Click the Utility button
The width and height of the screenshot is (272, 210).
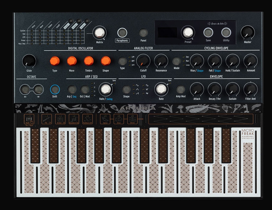(x=226, y=32)
